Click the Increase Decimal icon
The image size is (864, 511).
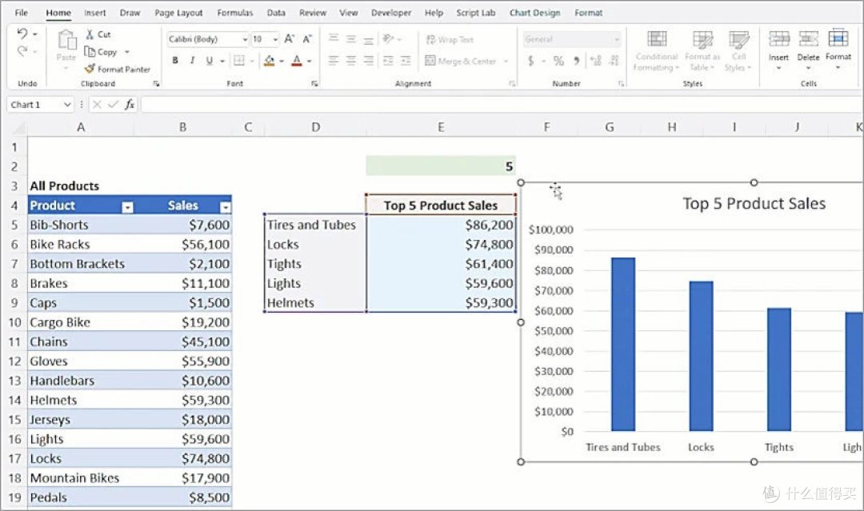[596, 60]
